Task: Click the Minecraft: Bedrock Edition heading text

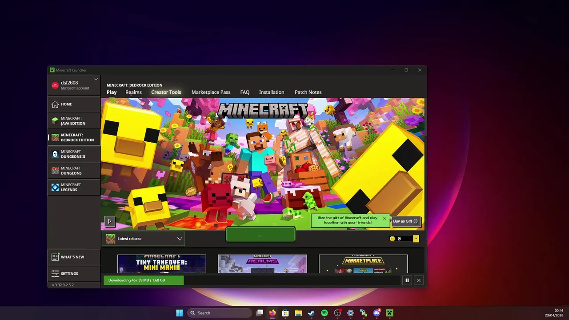Action: (134, 85)
